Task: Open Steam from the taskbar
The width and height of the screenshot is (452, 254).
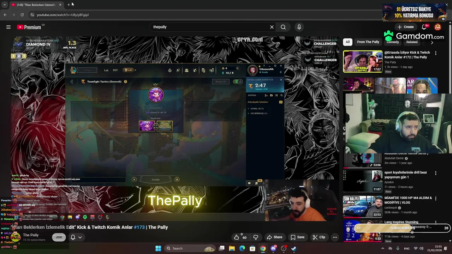Action: pos(294,248)
